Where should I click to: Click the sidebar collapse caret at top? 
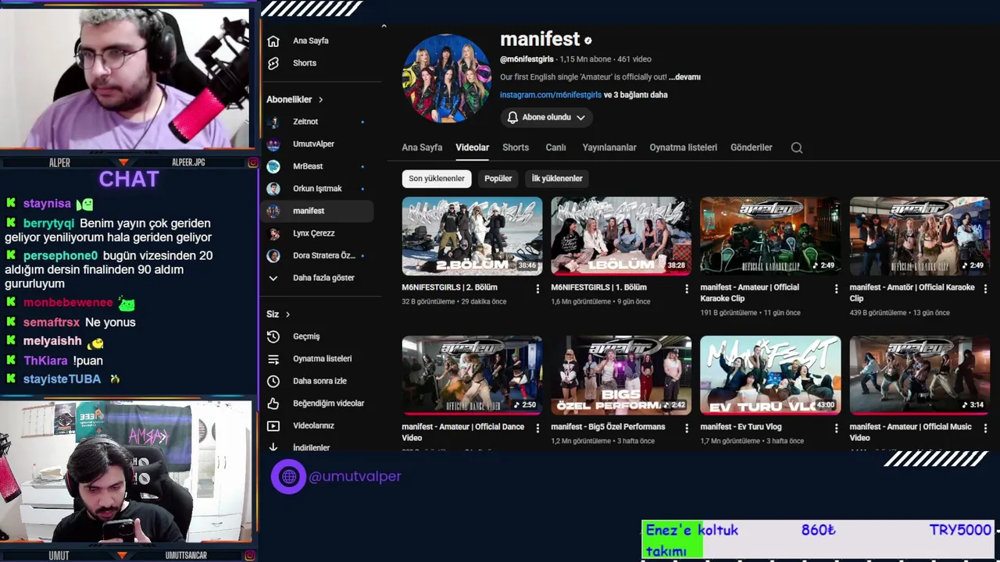click(384, 26)
